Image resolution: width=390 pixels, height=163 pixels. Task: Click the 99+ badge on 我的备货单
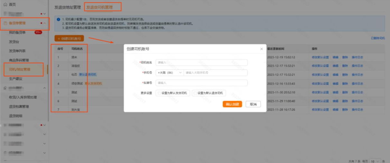(38, 32)
